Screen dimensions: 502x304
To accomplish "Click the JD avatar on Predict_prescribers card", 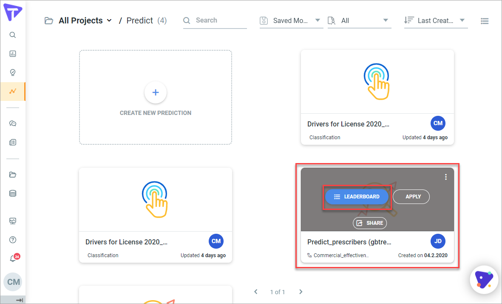I will point(438,241).
